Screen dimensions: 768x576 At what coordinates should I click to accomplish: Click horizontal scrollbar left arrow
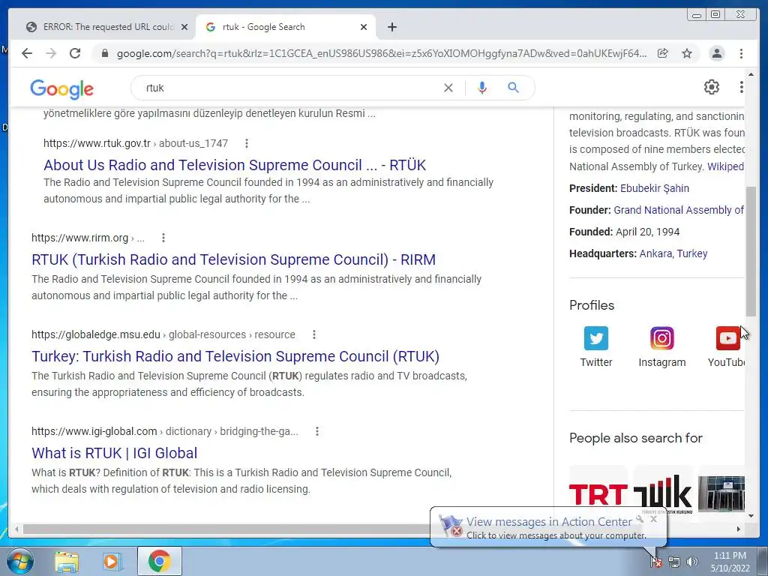[x=16, y=529]
